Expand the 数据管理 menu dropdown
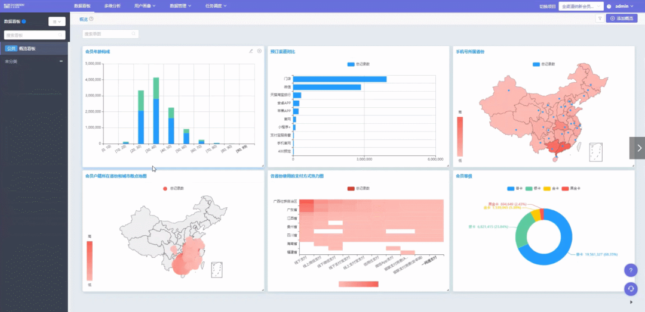Viewport: 645px width, 312px height. tap(180, 6)
